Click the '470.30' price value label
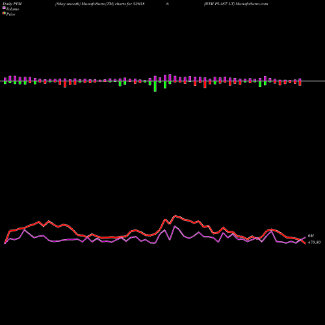 (314, 242)
